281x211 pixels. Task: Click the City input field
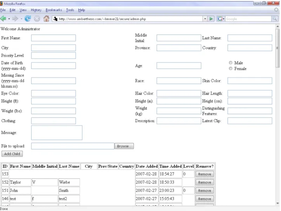pos(54,48)
